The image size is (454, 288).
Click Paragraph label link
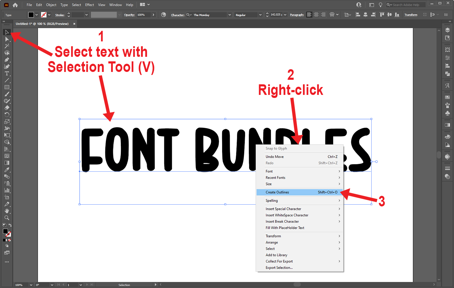point(297,15)
